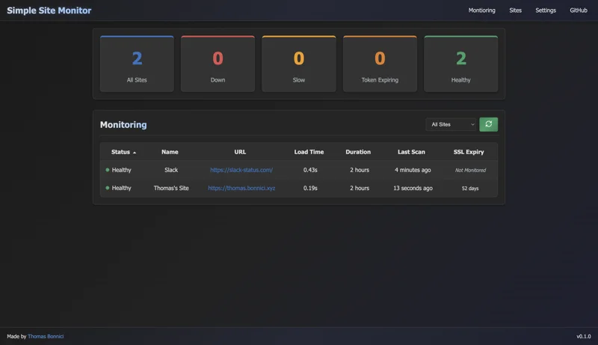Open the thomas.bonnici.xyz URL link
Image resolution: width=598 pixels, height=345 pixels.
tap(241, 188)
